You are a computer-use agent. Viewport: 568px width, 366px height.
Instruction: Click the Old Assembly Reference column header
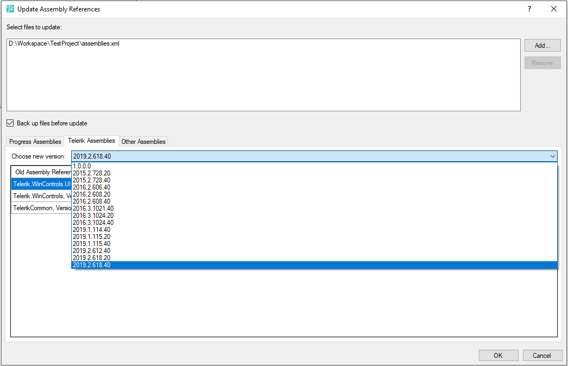(x=41, y=172)
